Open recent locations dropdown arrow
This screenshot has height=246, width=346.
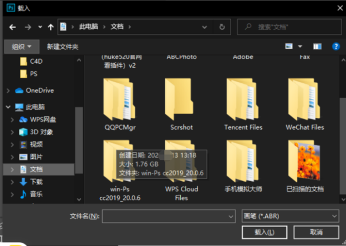40,27
